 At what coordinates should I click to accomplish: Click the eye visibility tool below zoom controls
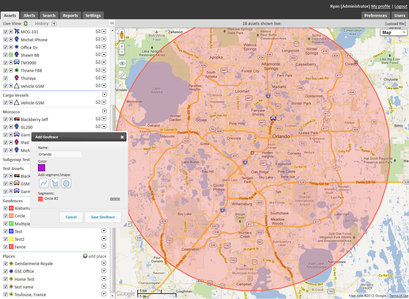(122, 63)
